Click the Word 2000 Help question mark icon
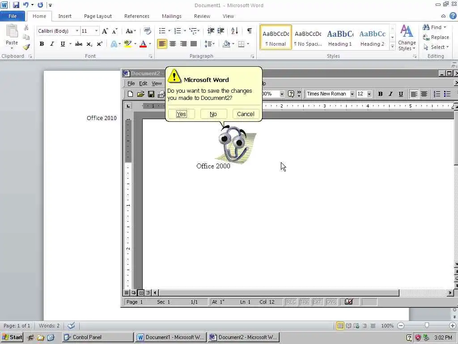The image size is (458, 344). click(x=291, y=94)
